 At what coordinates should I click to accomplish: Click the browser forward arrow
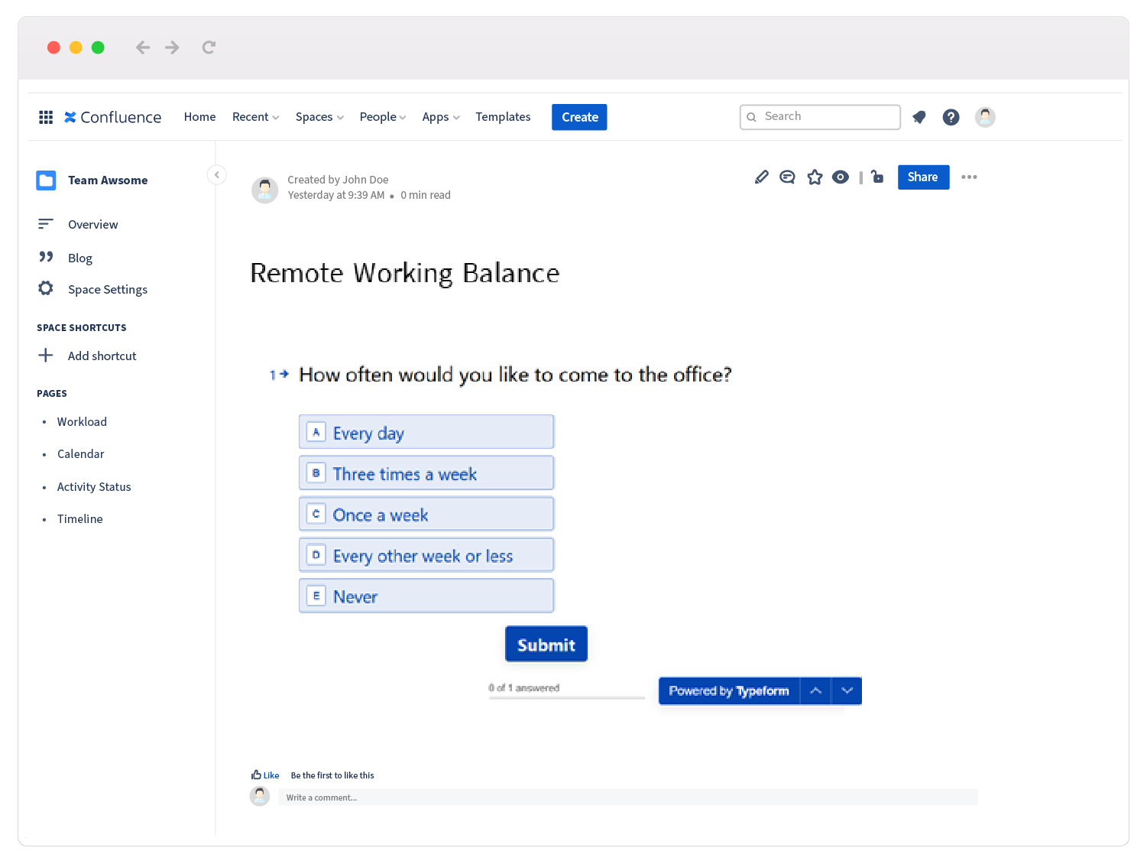click(x=172, y=47)
